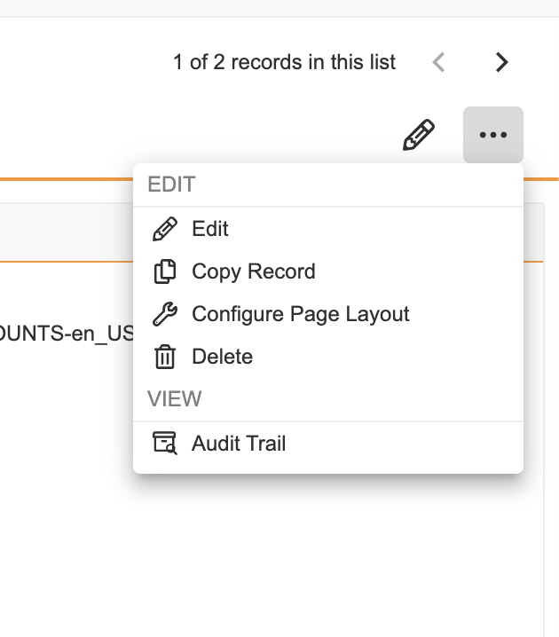This screenshot has height=637, width=559.
Task: Open the Audit Trail option
Action: click(239, 444)
